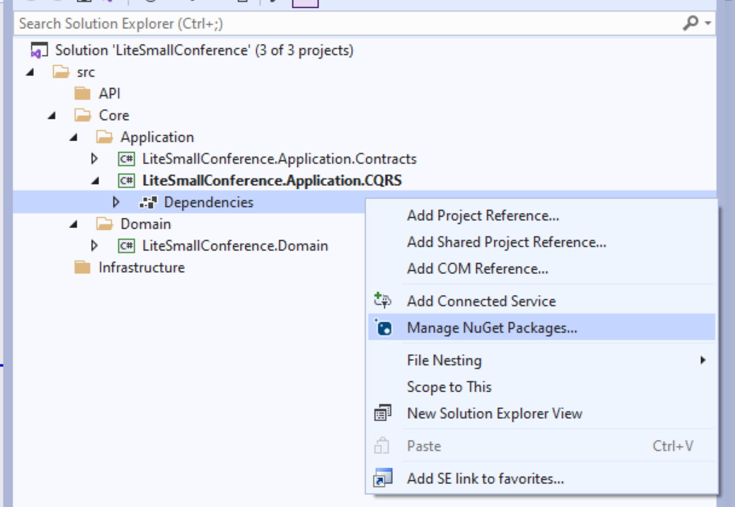735x507 pixels.
Task: Select Add COM Reference... menu entry
Action: pos(542,269)
